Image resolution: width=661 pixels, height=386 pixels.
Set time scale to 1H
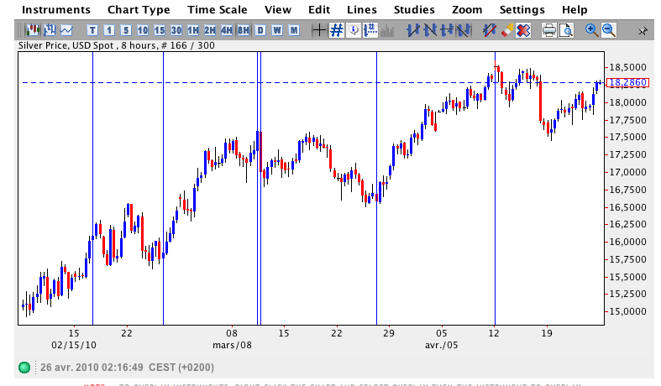coord(193,30)
